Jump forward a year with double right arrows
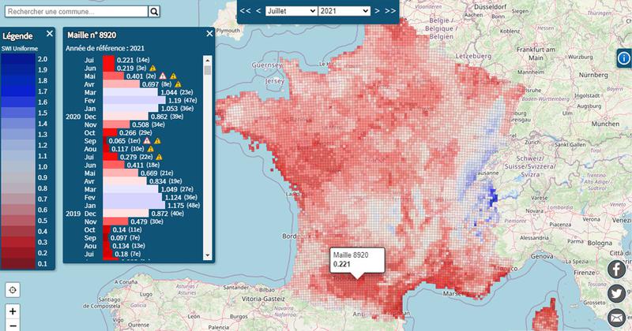 [x=389, y=11]
